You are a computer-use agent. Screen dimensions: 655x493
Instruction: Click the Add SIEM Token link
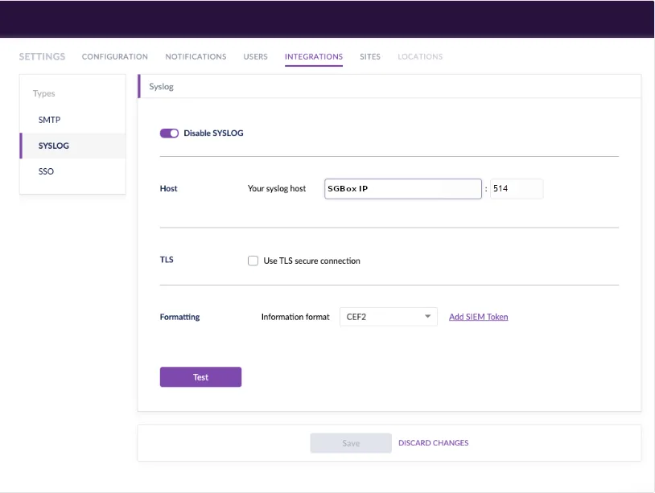tap(478, 317)
